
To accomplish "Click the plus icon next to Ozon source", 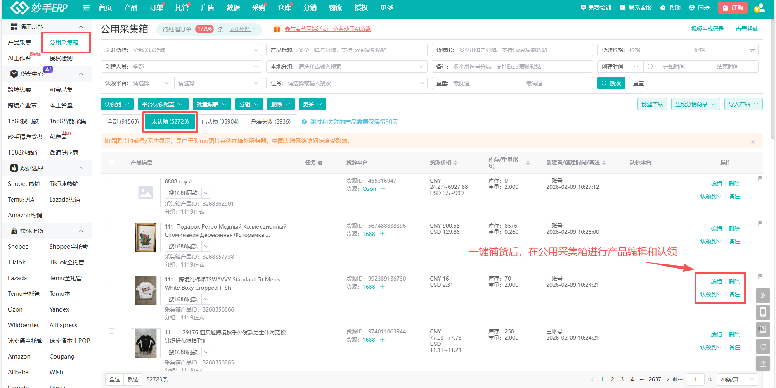I will tap(383, 189).
